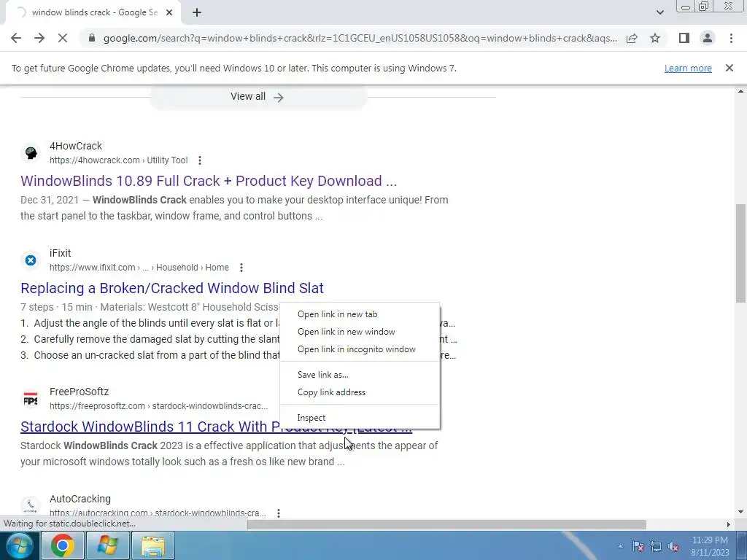Image resolution: width=747 pixels, height=560 pixels.
Task: Click the FreeProSoftz site name
Action: [79, 392]
